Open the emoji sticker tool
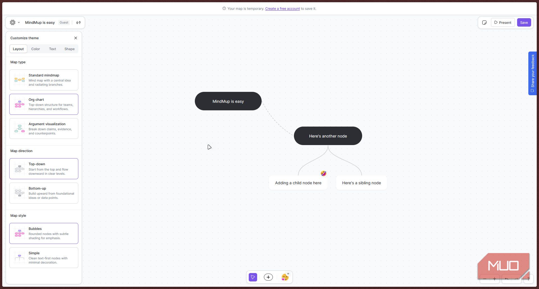Viewport: 539px width, 289px height. point(285,277)
